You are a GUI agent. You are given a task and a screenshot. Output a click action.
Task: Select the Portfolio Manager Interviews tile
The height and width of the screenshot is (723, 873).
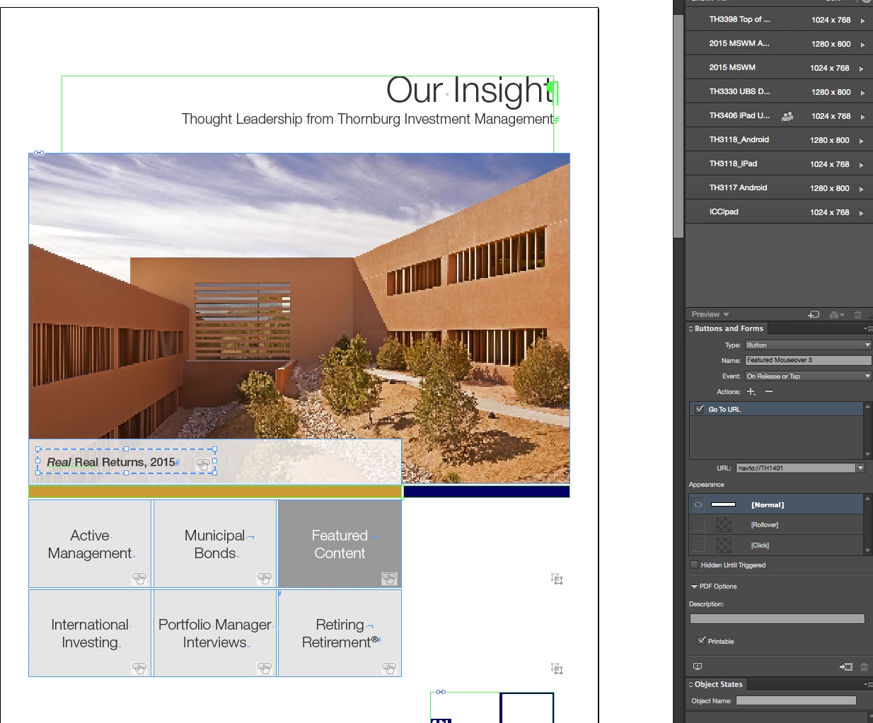(x=215, y=633)
